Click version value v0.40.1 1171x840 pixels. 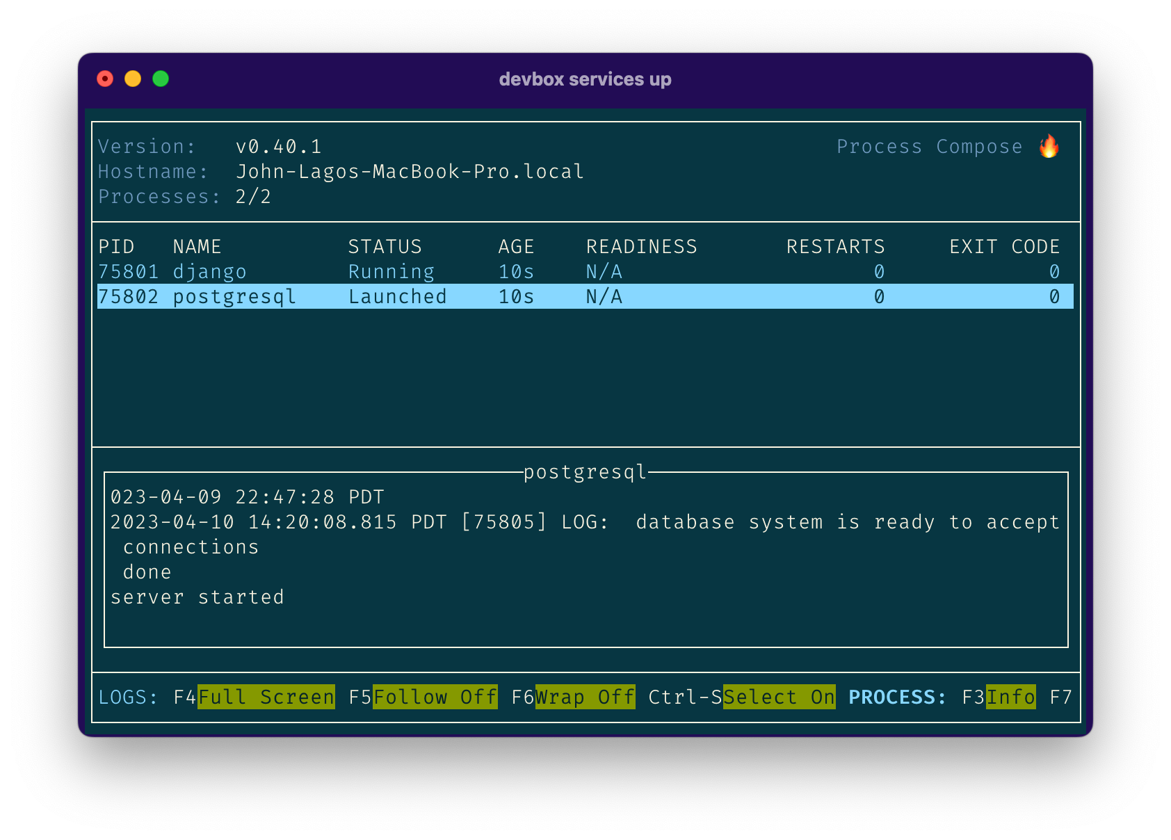[x=278, y=147]
